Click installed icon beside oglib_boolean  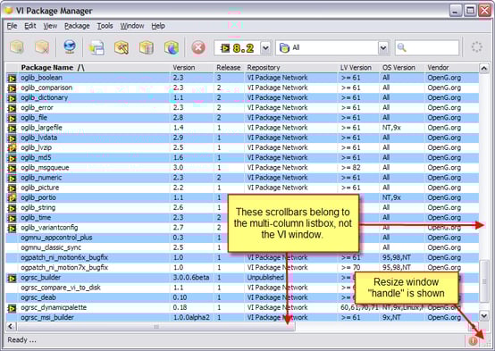(12, 78)
